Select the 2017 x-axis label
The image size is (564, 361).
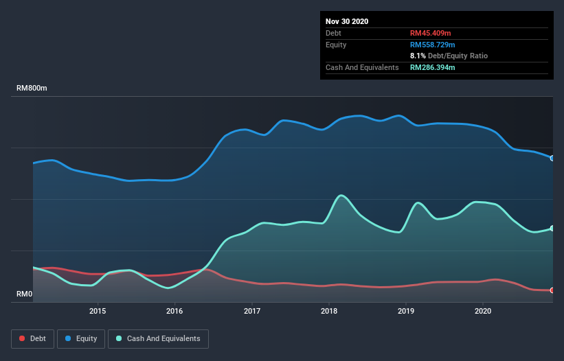click(x=252, y=311)
